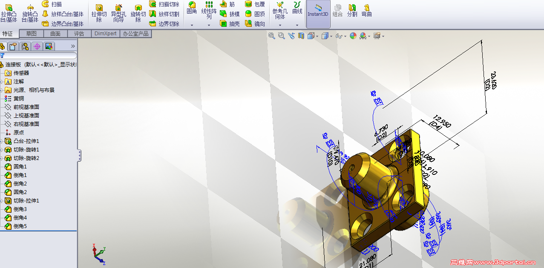Collapse the feature tree panel handle

(79, 155)
